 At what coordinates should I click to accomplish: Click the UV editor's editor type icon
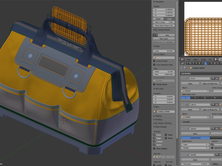tap(182, 59)
